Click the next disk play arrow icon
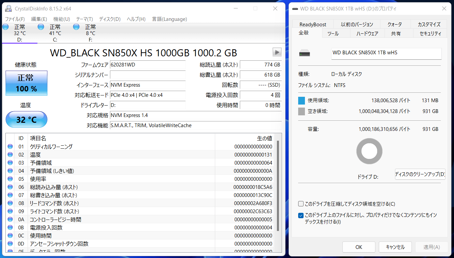 pyautogui.click(x=277, y=52)
